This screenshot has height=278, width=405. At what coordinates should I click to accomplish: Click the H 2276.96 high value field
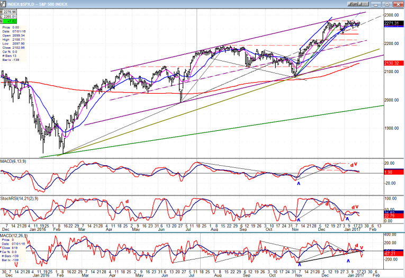10,11
